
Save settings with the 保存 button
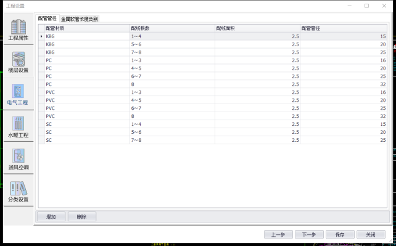[x=340, y=235]
